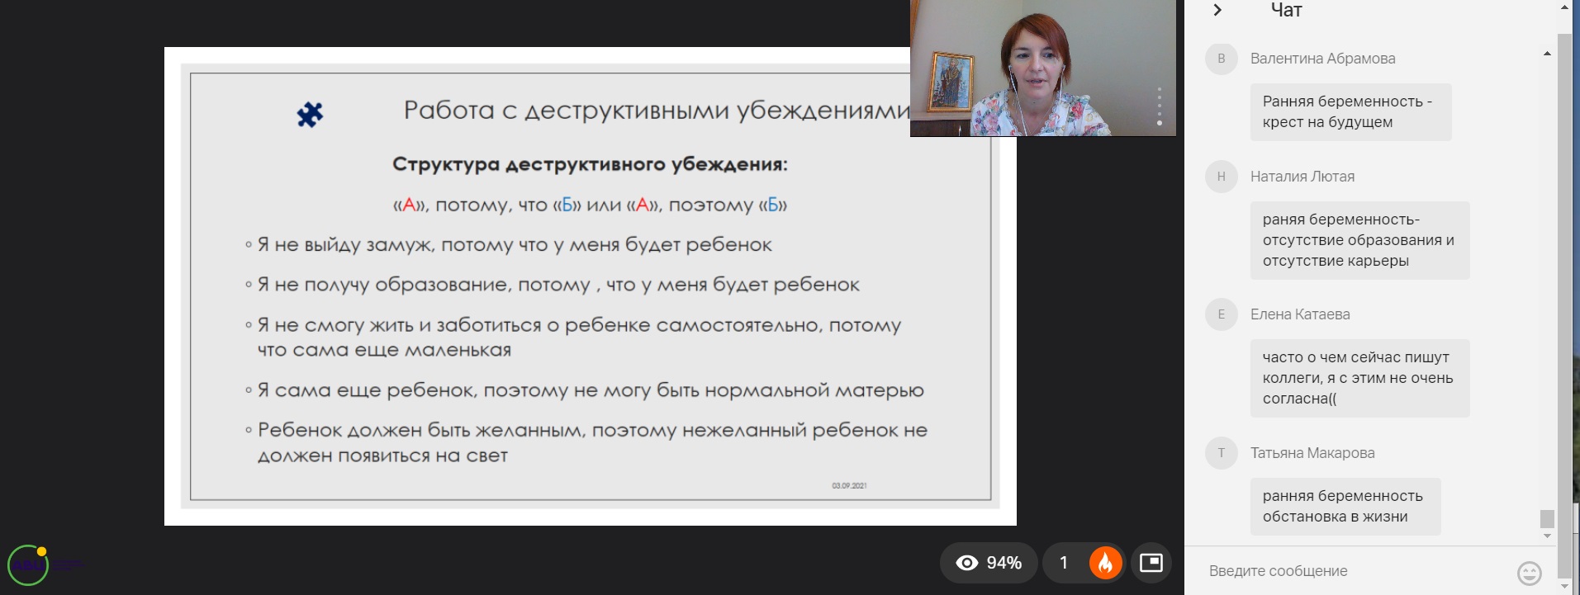Select the 'Чат' panel title

pyautogui.click(x=1286, y=10)
